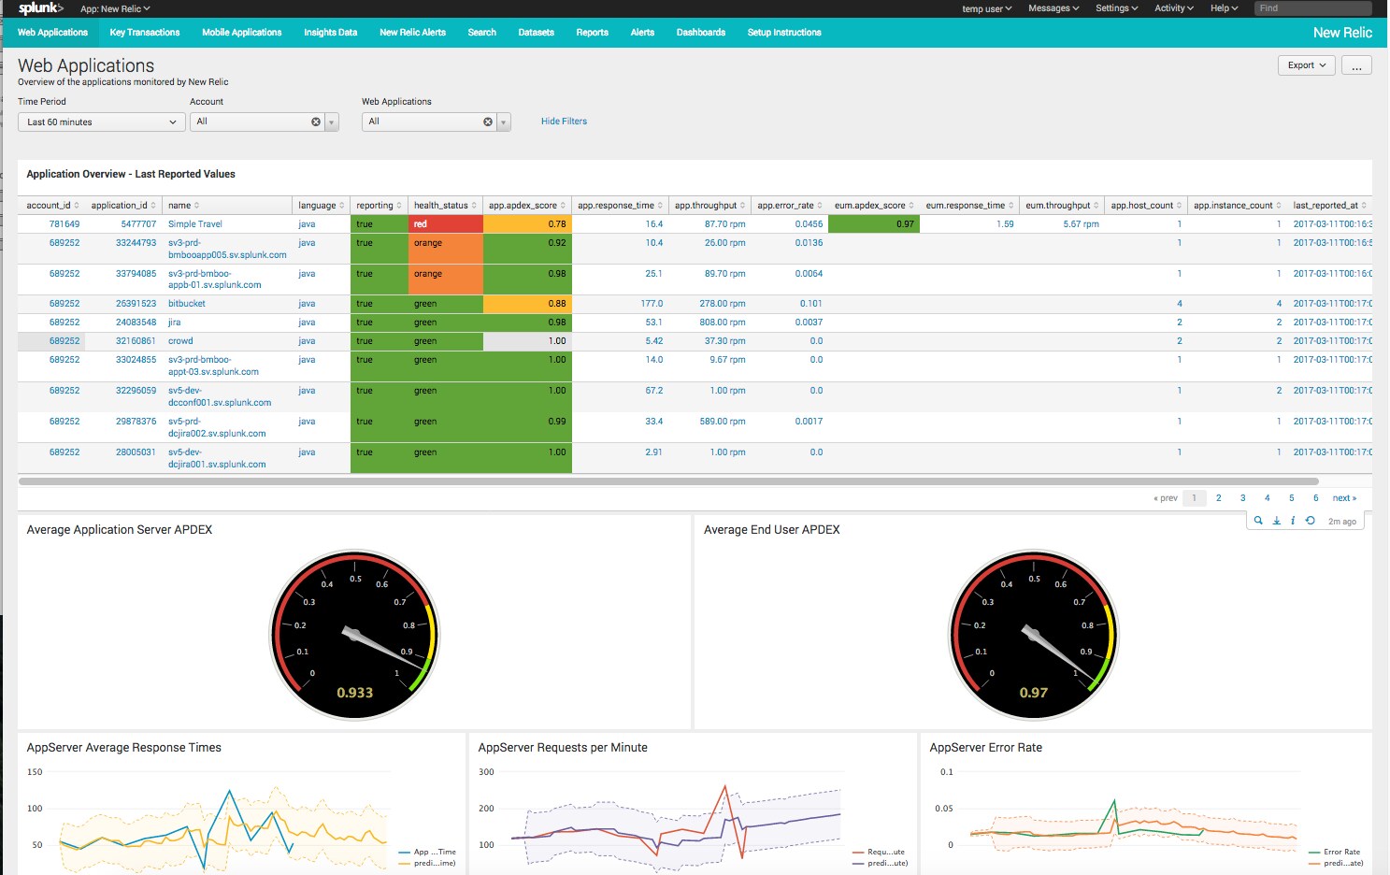Open the Simple Travel application link
1390x875 pixels.
tap(195, 224)
